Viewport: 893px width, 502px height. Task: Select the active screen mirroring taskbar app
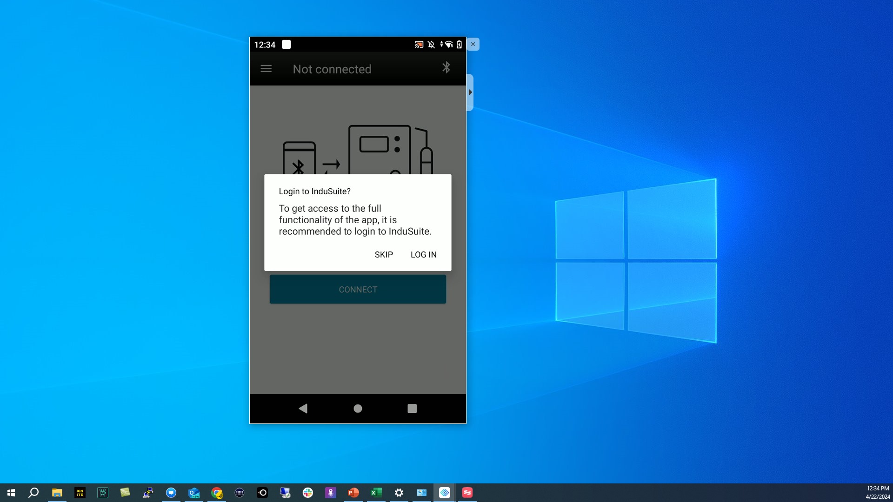[x=445, y=493]
